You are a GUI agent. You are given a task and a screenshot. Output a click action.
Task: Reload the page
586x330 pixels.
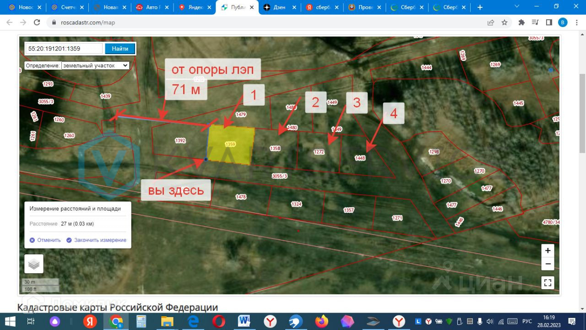(37, 22)
